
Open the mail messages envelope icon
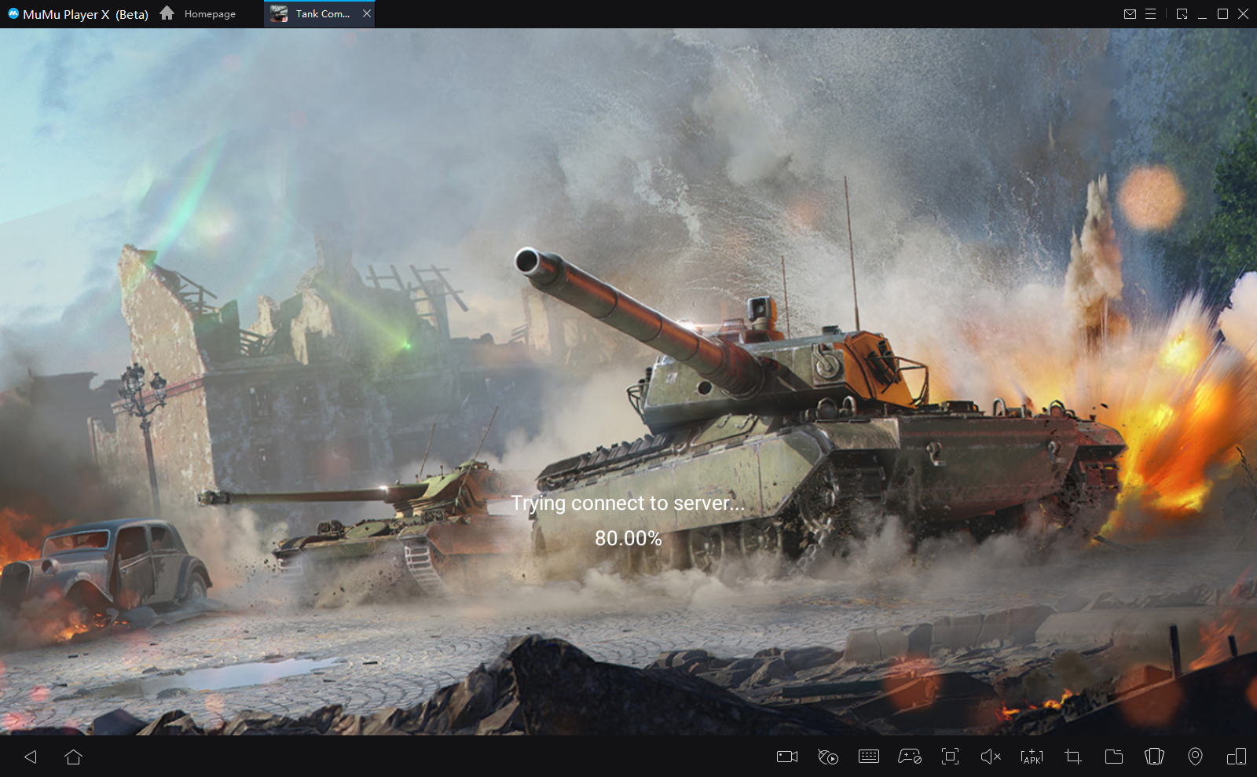point(1130,14)
